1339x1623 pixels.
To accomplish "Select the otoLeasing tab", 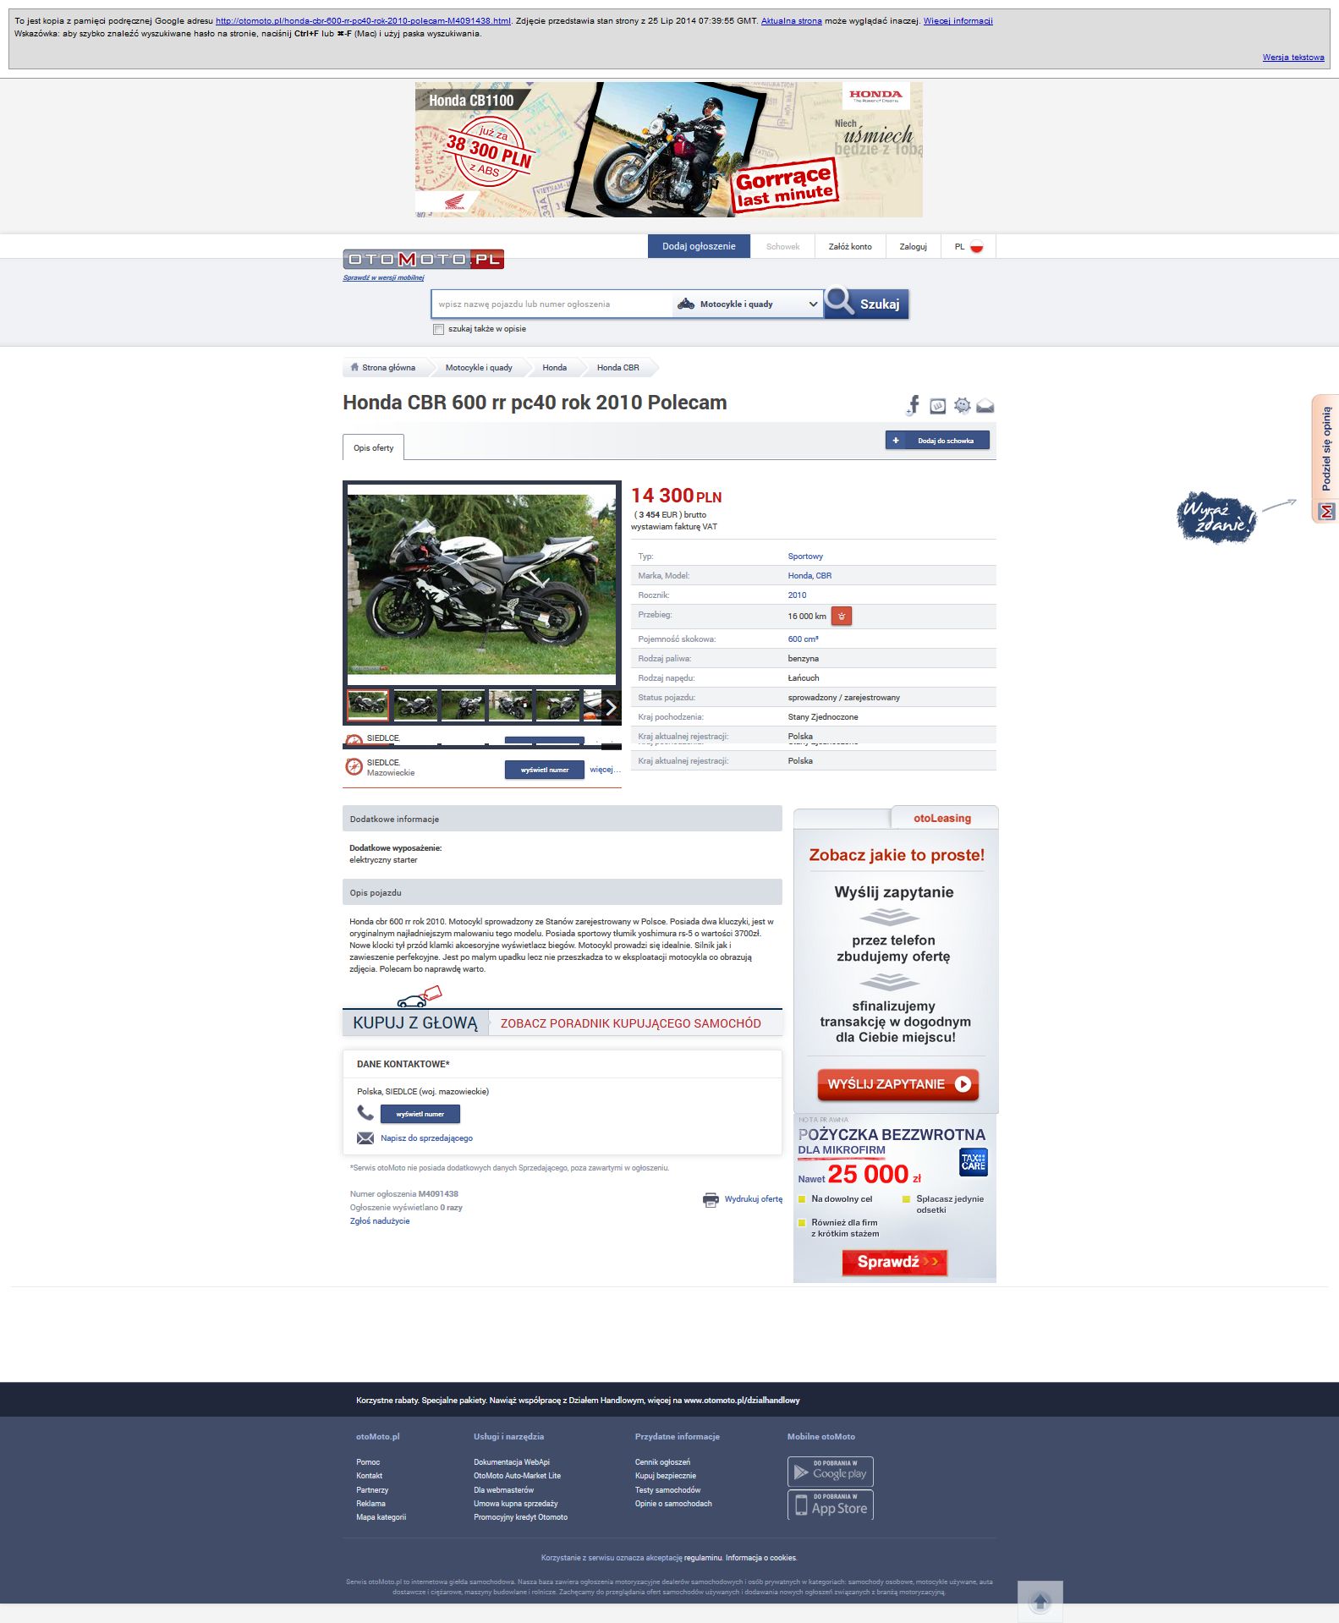I will [943, 818].
